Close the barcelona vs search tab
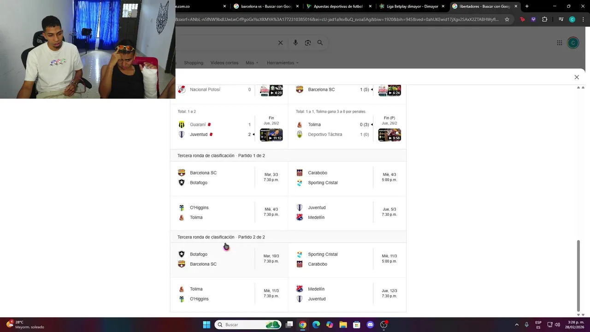The height and width of the screenshot is (332, 590). 297,6
